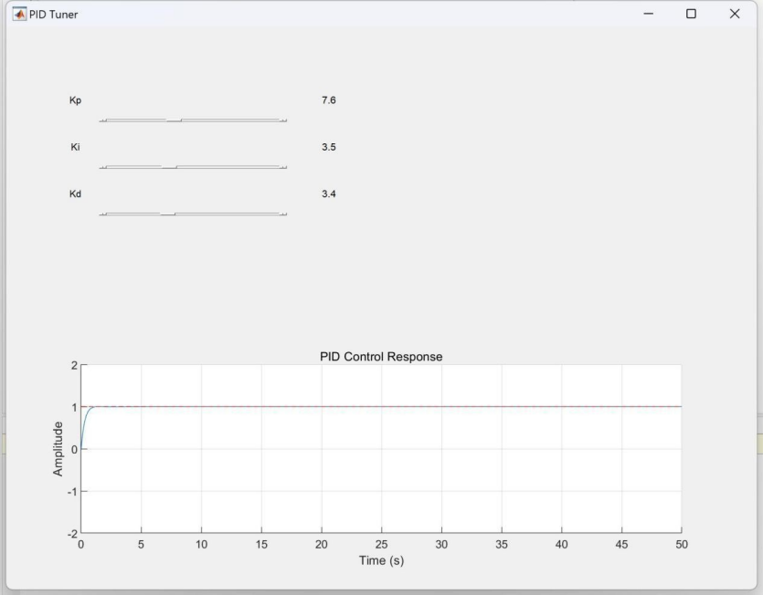Minimize the PID Tuner window
This screenshot has height=595, width=763.
click(x=648, y=14)
